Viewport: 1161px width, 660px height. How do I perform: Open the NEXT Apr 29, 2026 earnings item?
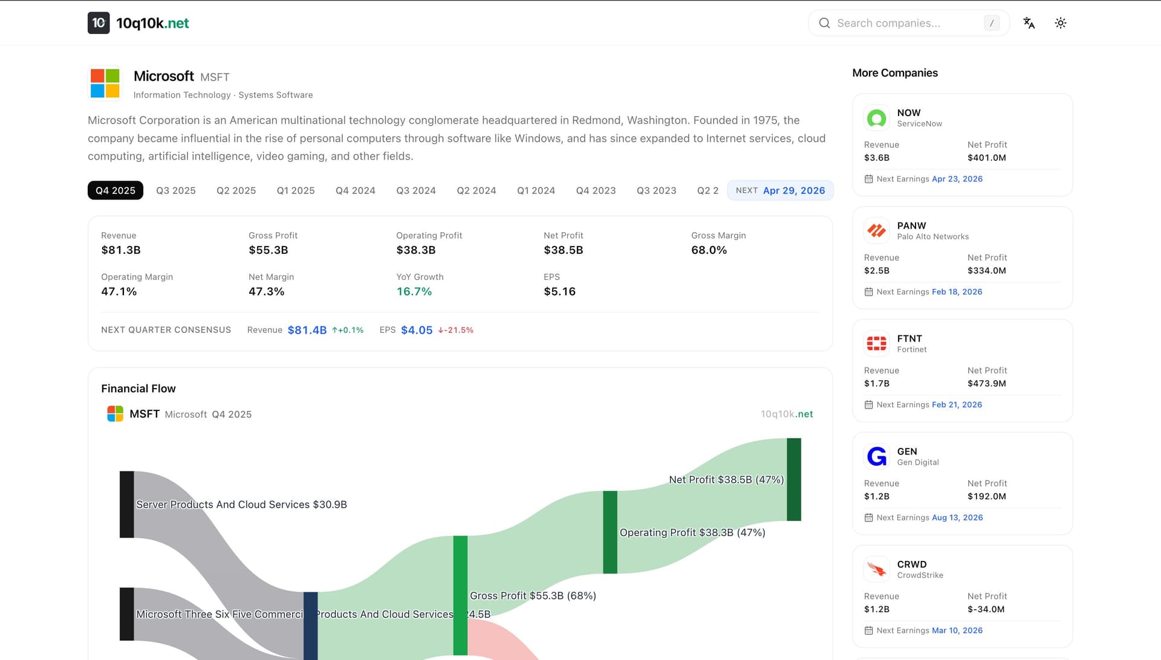pos(780,190)
